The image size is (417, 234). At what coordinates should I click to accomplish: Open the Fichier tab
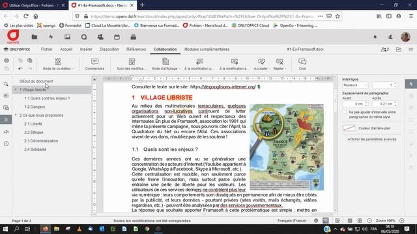[x=47, y=49]
